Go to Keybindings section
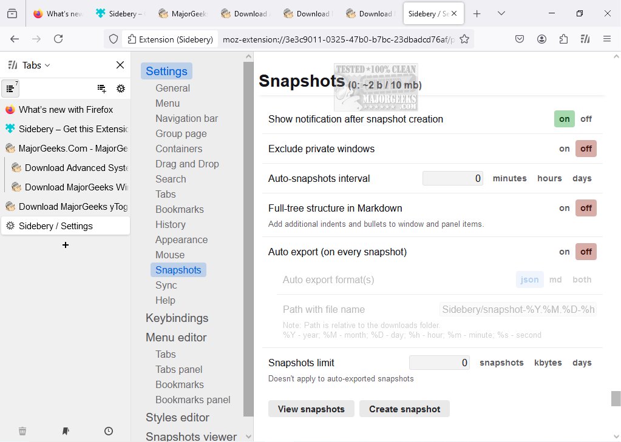Viewport: 621px width, 442px height. (x=177, y=318)
